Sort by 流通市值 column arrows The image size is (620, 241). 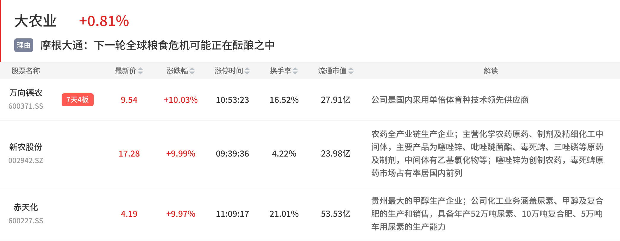tap(351, 71)
